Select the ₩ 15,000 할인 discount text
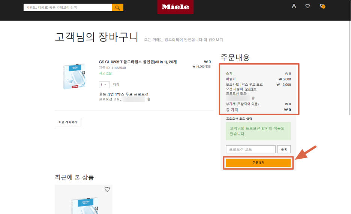 tap(201, 67)
